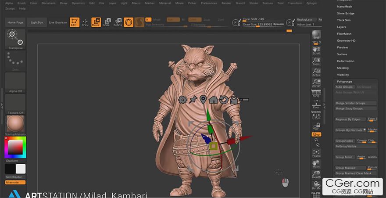Click the Zoom canvas icon
Viewport: 386px width, 198px height.
[316, 61]
